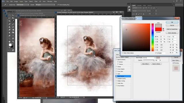Image resolution: width=184 pixels, height=103 pixels.
Task: Select the Pen tool
Action: click(9, 35)
